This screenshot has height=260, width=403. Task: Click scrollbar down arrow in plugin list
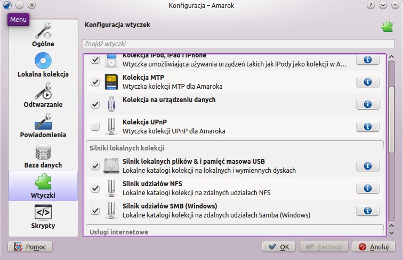(x=391, y=232)
